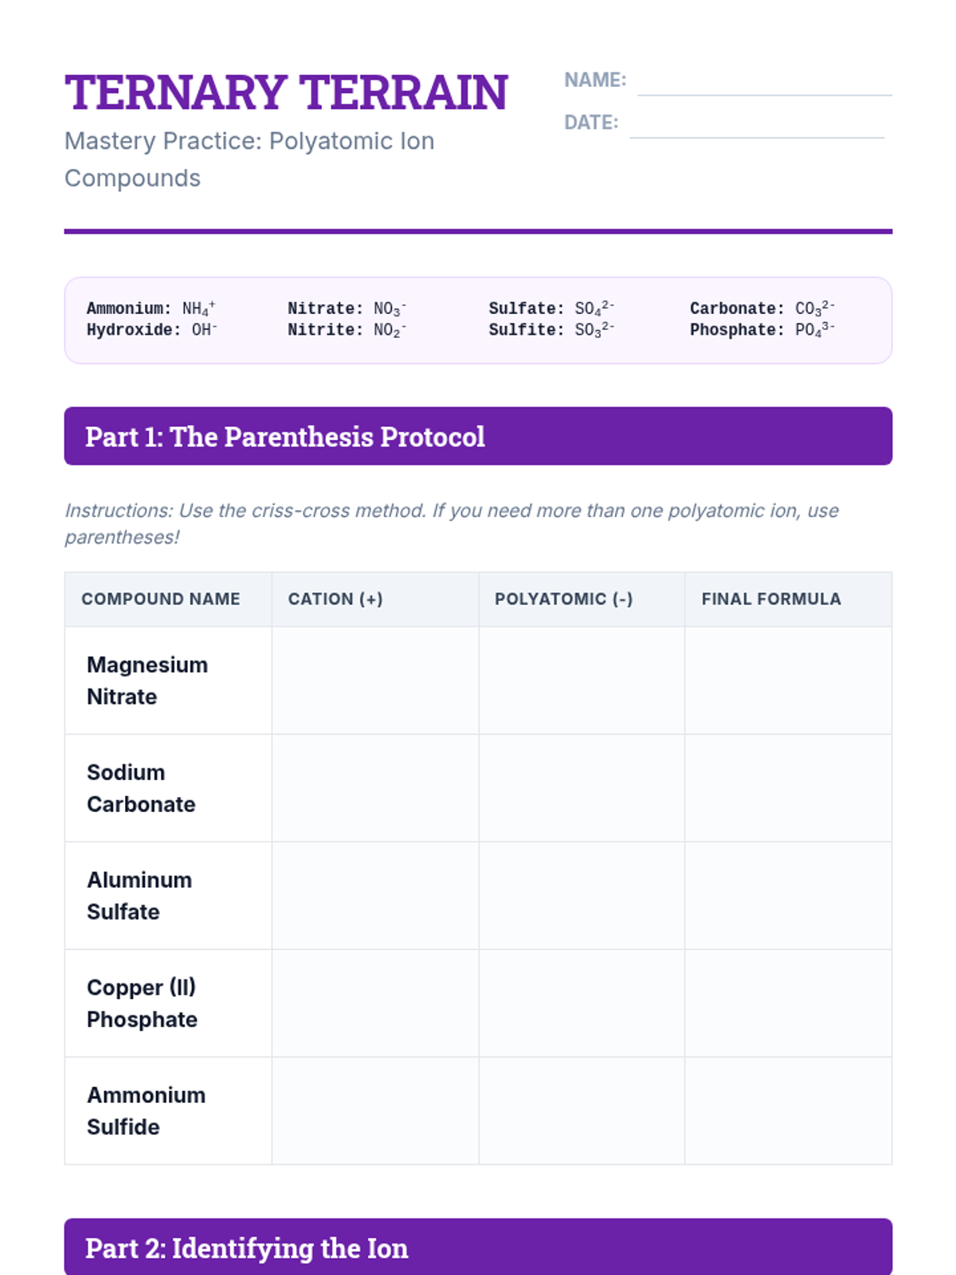
Task: Click the Ammonium ion reference entry
Action: point(151,308)
